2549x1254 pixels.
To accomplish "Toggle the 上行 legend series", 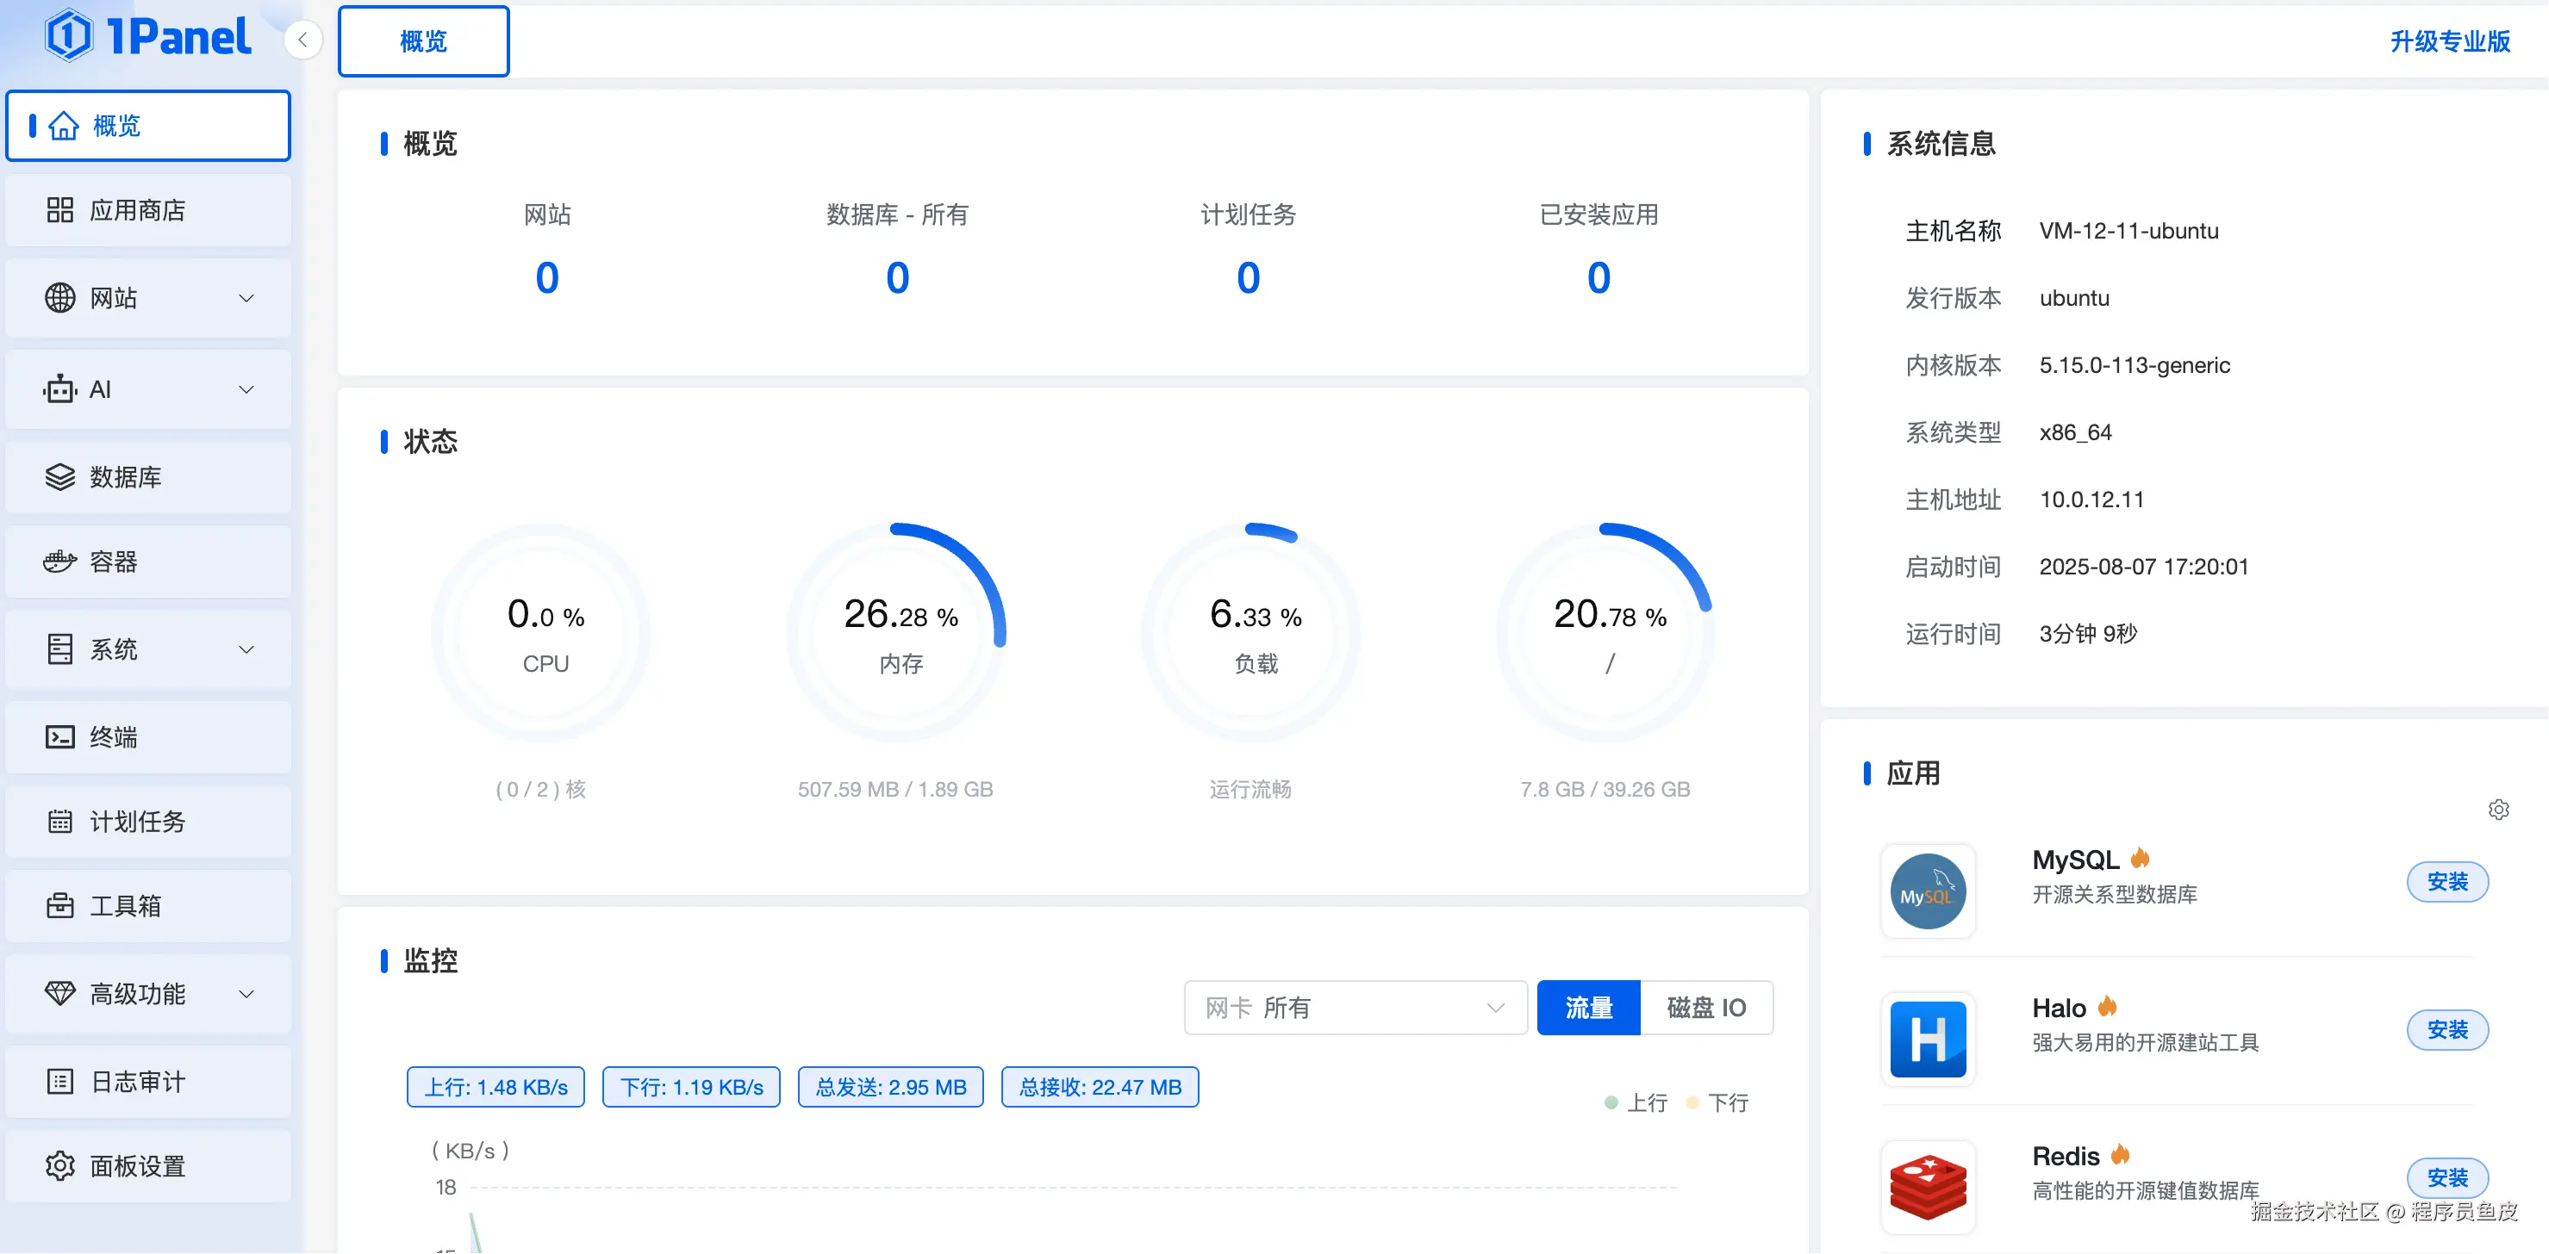I will (1636, 1102).
